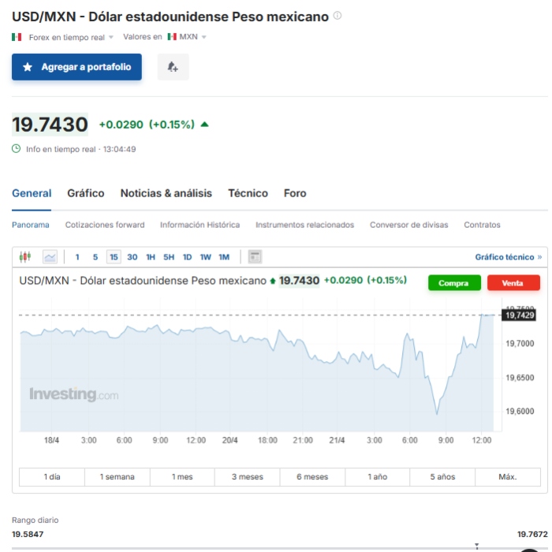Open the Información Histórica sub-tab

pyautogui.click(x=200, y=225)
